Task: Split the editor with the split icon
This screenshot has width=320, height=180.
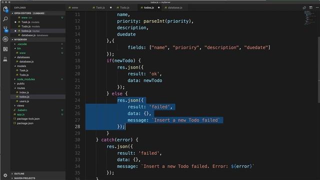Action: 310,7
